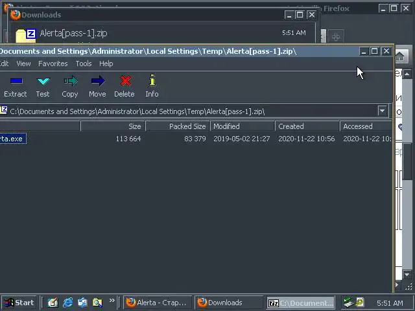Viewport: 415px width, 311px height.
Task: Click the red Delete icon
Action: pos(125,81)
